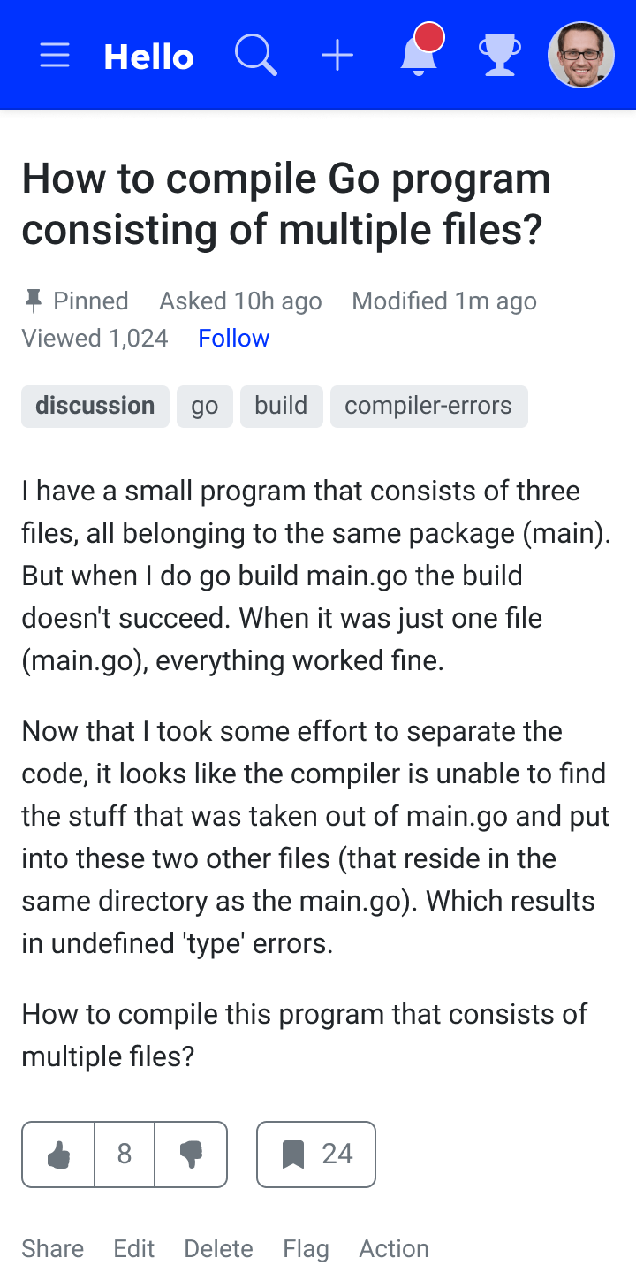The width and height of the screenshot is (636, 1273).
Task: Open user profile avatar
Action: click(x=581, y=55)
